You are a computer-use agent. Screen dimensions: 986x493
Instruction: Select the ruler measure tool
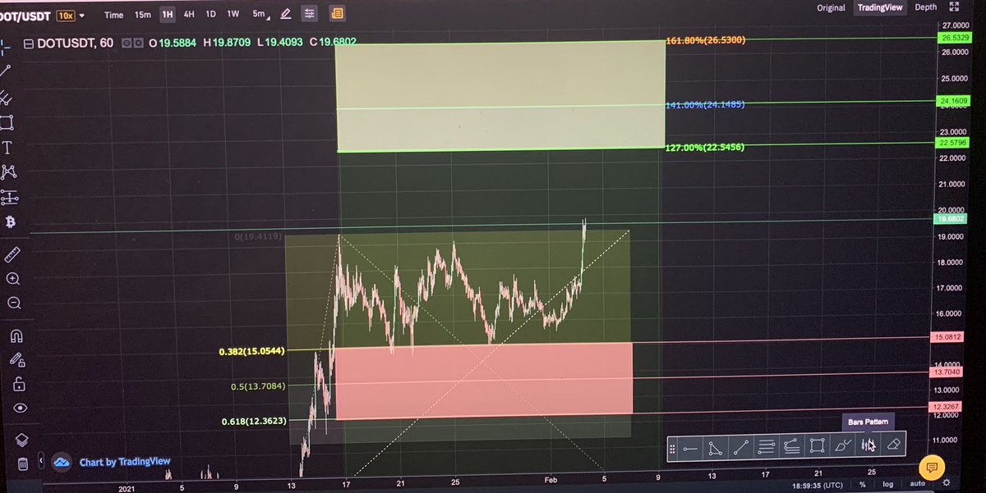pyautogui.click(x=13, y=255)
